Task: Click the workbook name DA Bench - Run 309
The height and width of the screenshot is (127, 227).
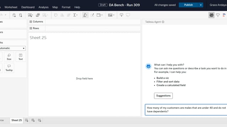Action: tap(124, 5)
